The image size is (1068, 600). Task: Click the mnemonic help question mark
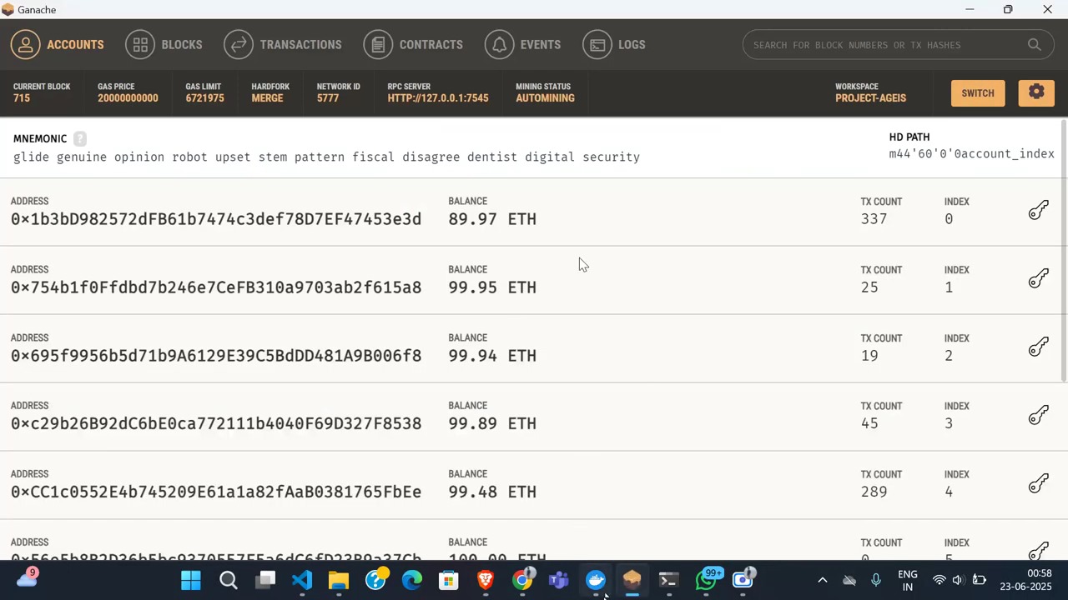[79, 138]
